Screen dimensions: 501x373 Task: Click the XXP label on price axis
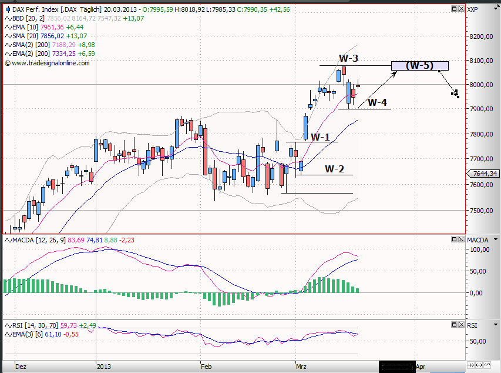pos(473,9)
